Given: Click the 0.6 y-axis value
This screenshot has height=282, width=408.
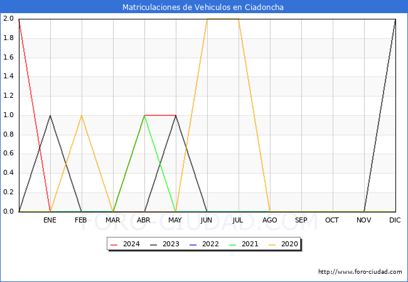Looking at the screenshot, I should (x=8, y=154).
